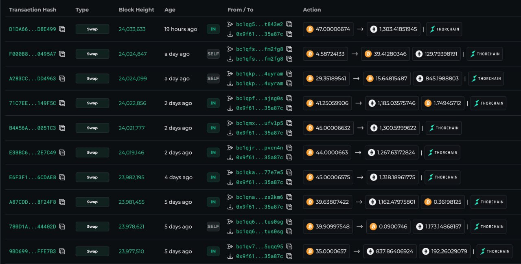
Task: Click Bitcoin amount 4.58724133
Action: pyautogui.click(x=325, y=54)
